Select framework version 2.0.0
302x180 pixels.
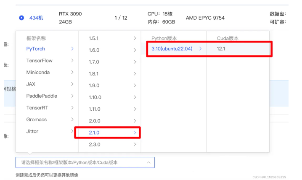pos(95,121)
